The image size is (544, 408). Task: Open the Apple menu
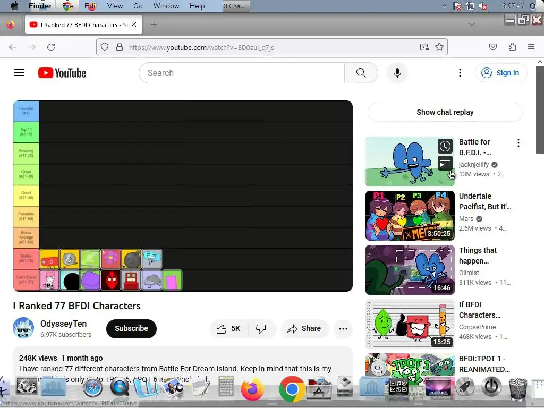(x=14, y=5)
